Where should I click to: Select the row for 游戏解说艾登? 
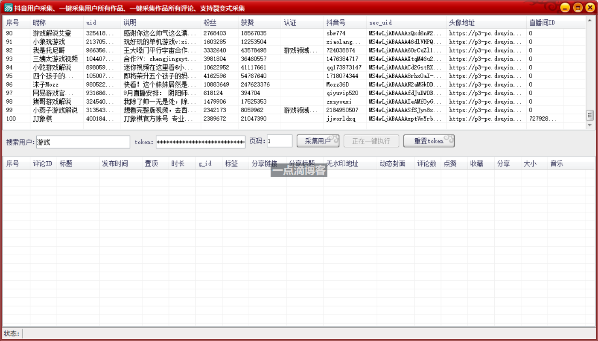point(295,33)
